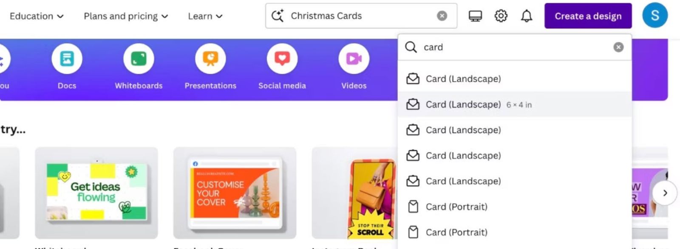Expand the Education menu
Image resolution: width=680 pixels, height=249 pixels.
point(37,16)
